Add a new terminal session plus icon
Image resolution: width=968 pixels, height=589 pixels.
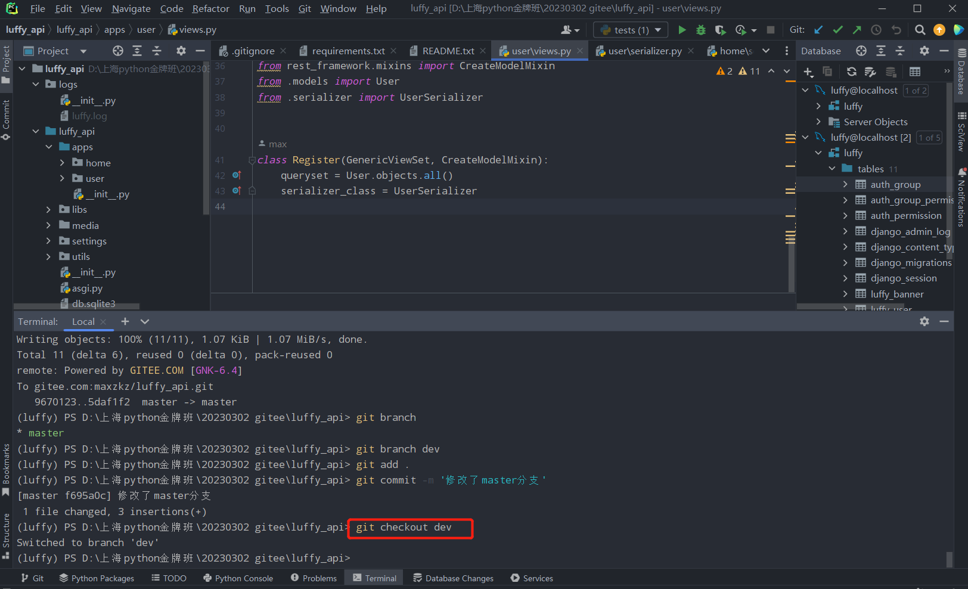(125, 321)
